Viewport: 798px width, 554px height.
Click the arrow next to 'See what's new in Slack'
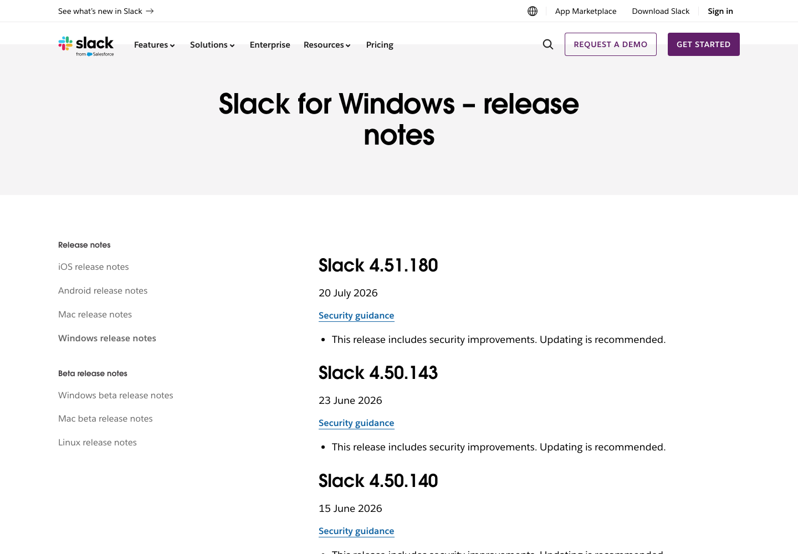[x=150, y=11]
